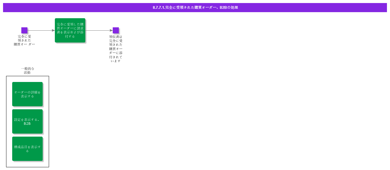Click the 8.7.7.1. number in the title
The width and height of the screenshot is (390, 170).
pos(159,8)
